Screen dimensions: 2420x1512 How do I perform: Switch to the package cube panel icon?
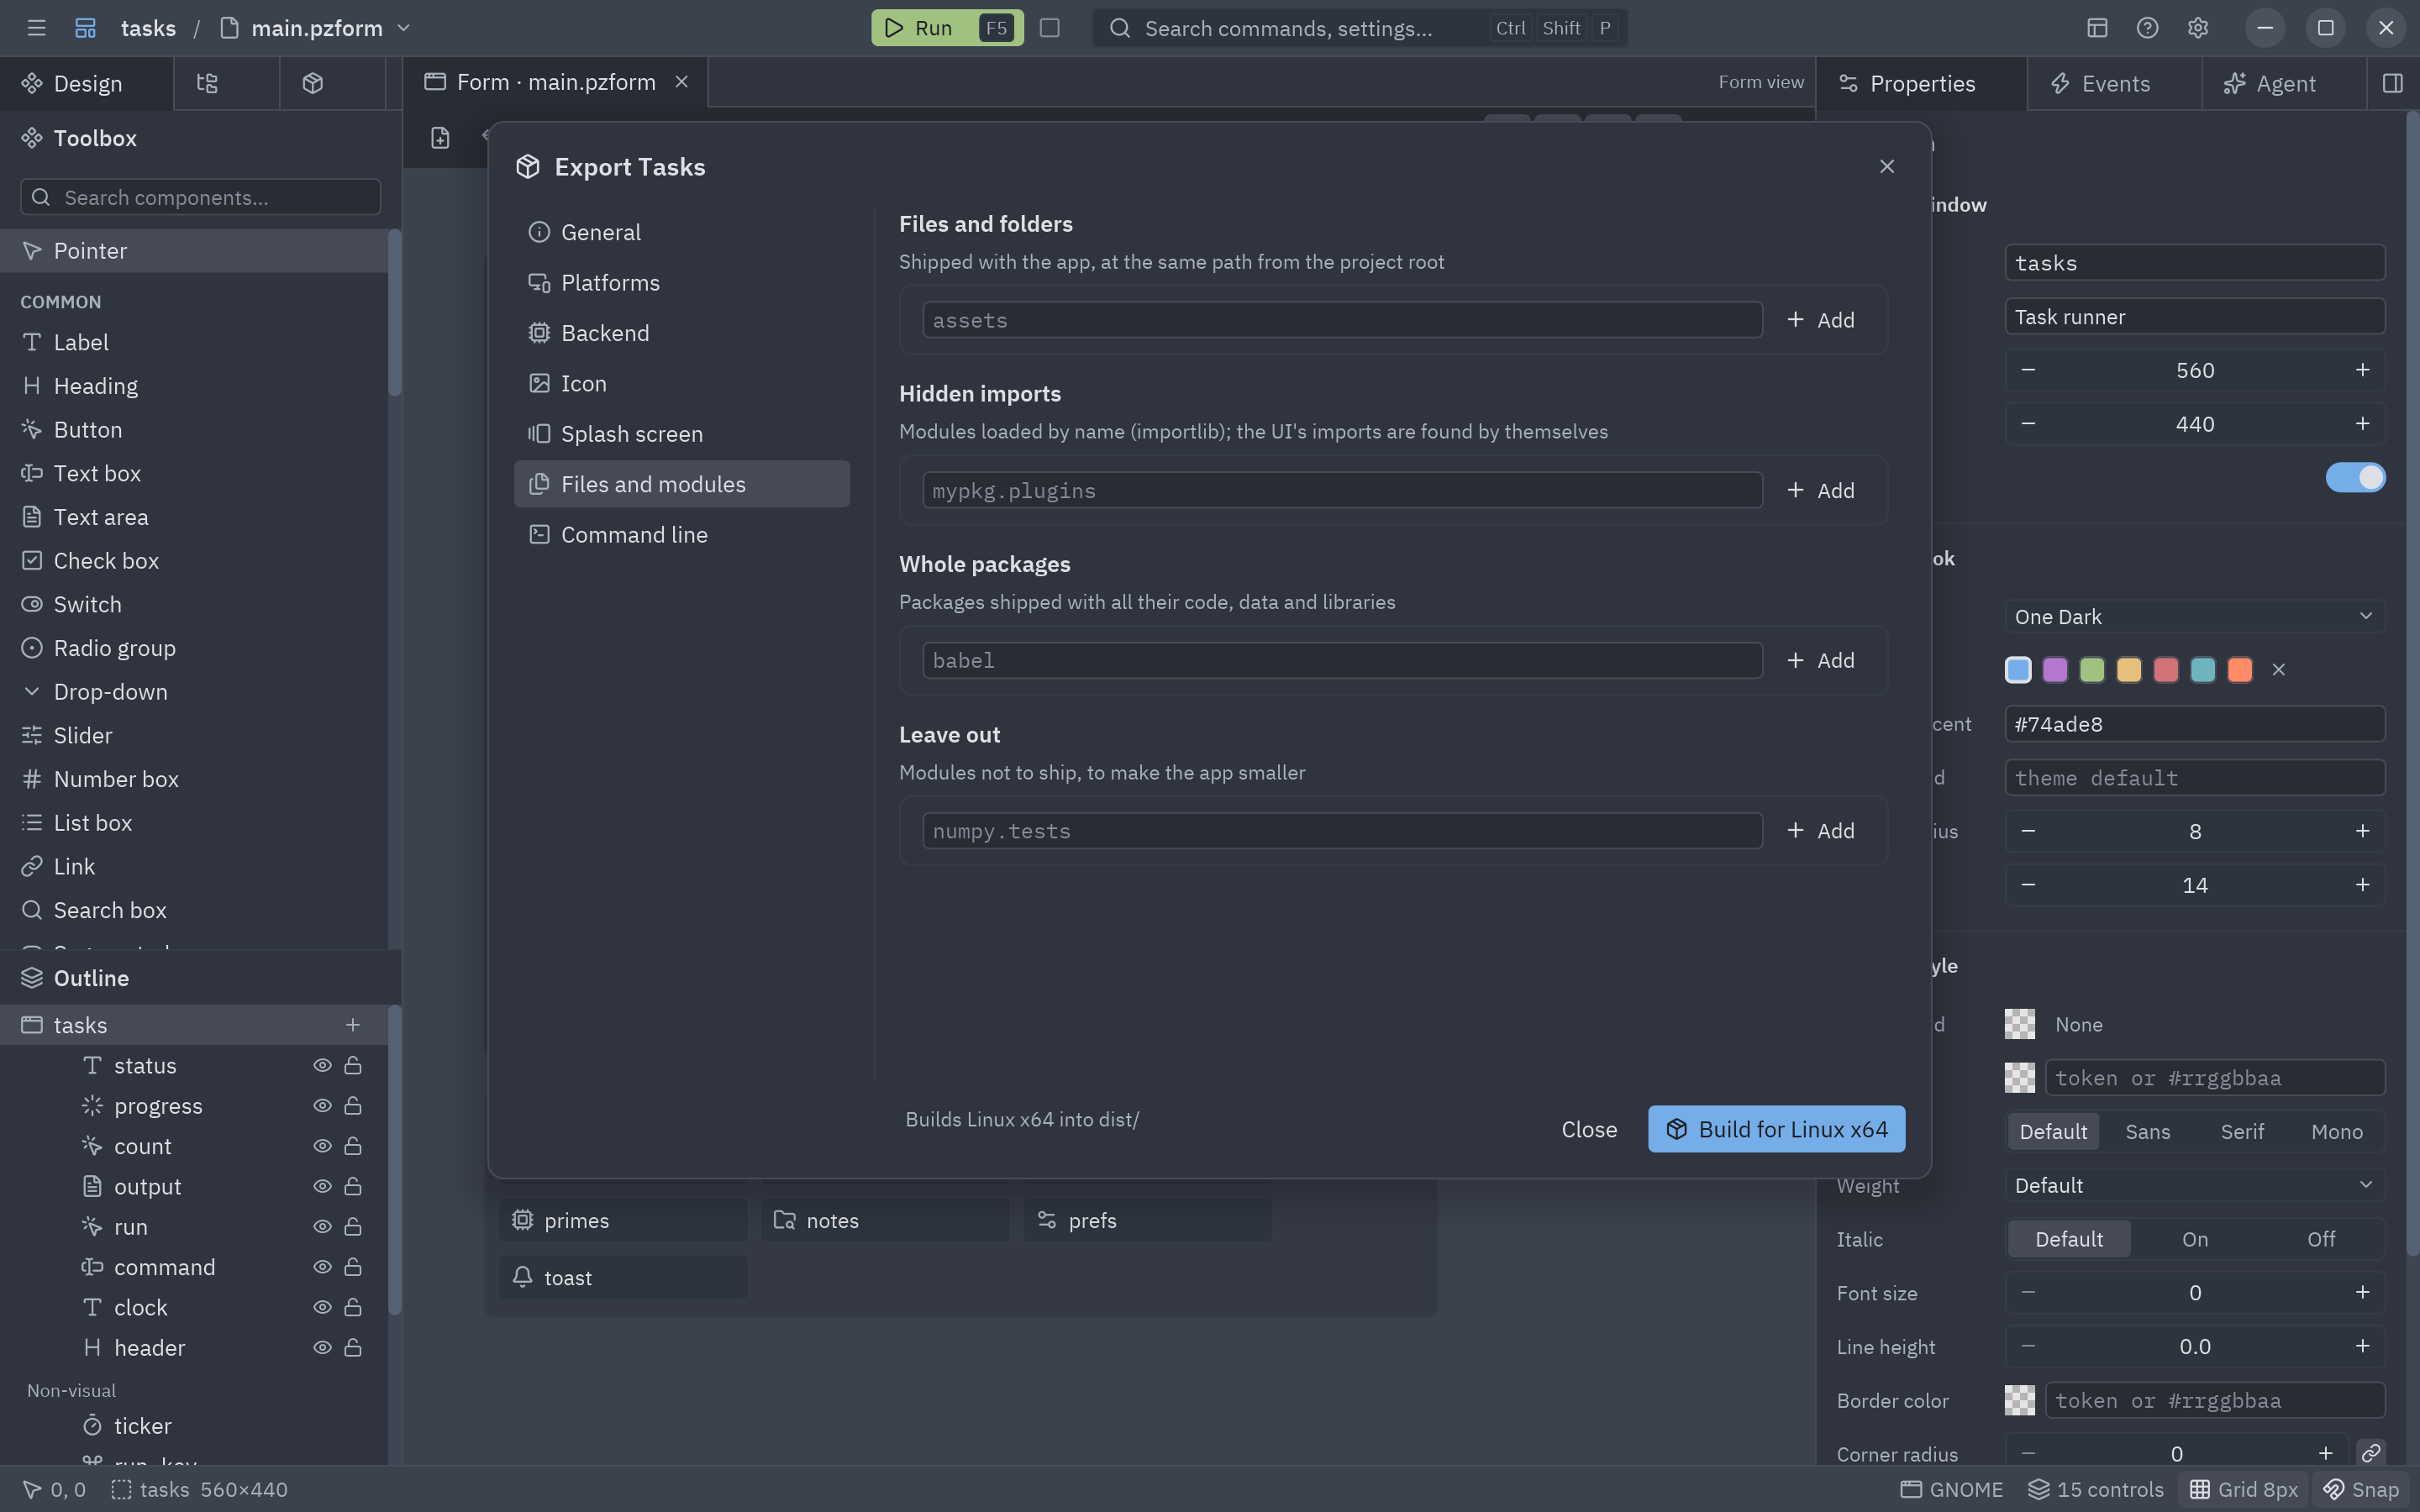[313, 83]
